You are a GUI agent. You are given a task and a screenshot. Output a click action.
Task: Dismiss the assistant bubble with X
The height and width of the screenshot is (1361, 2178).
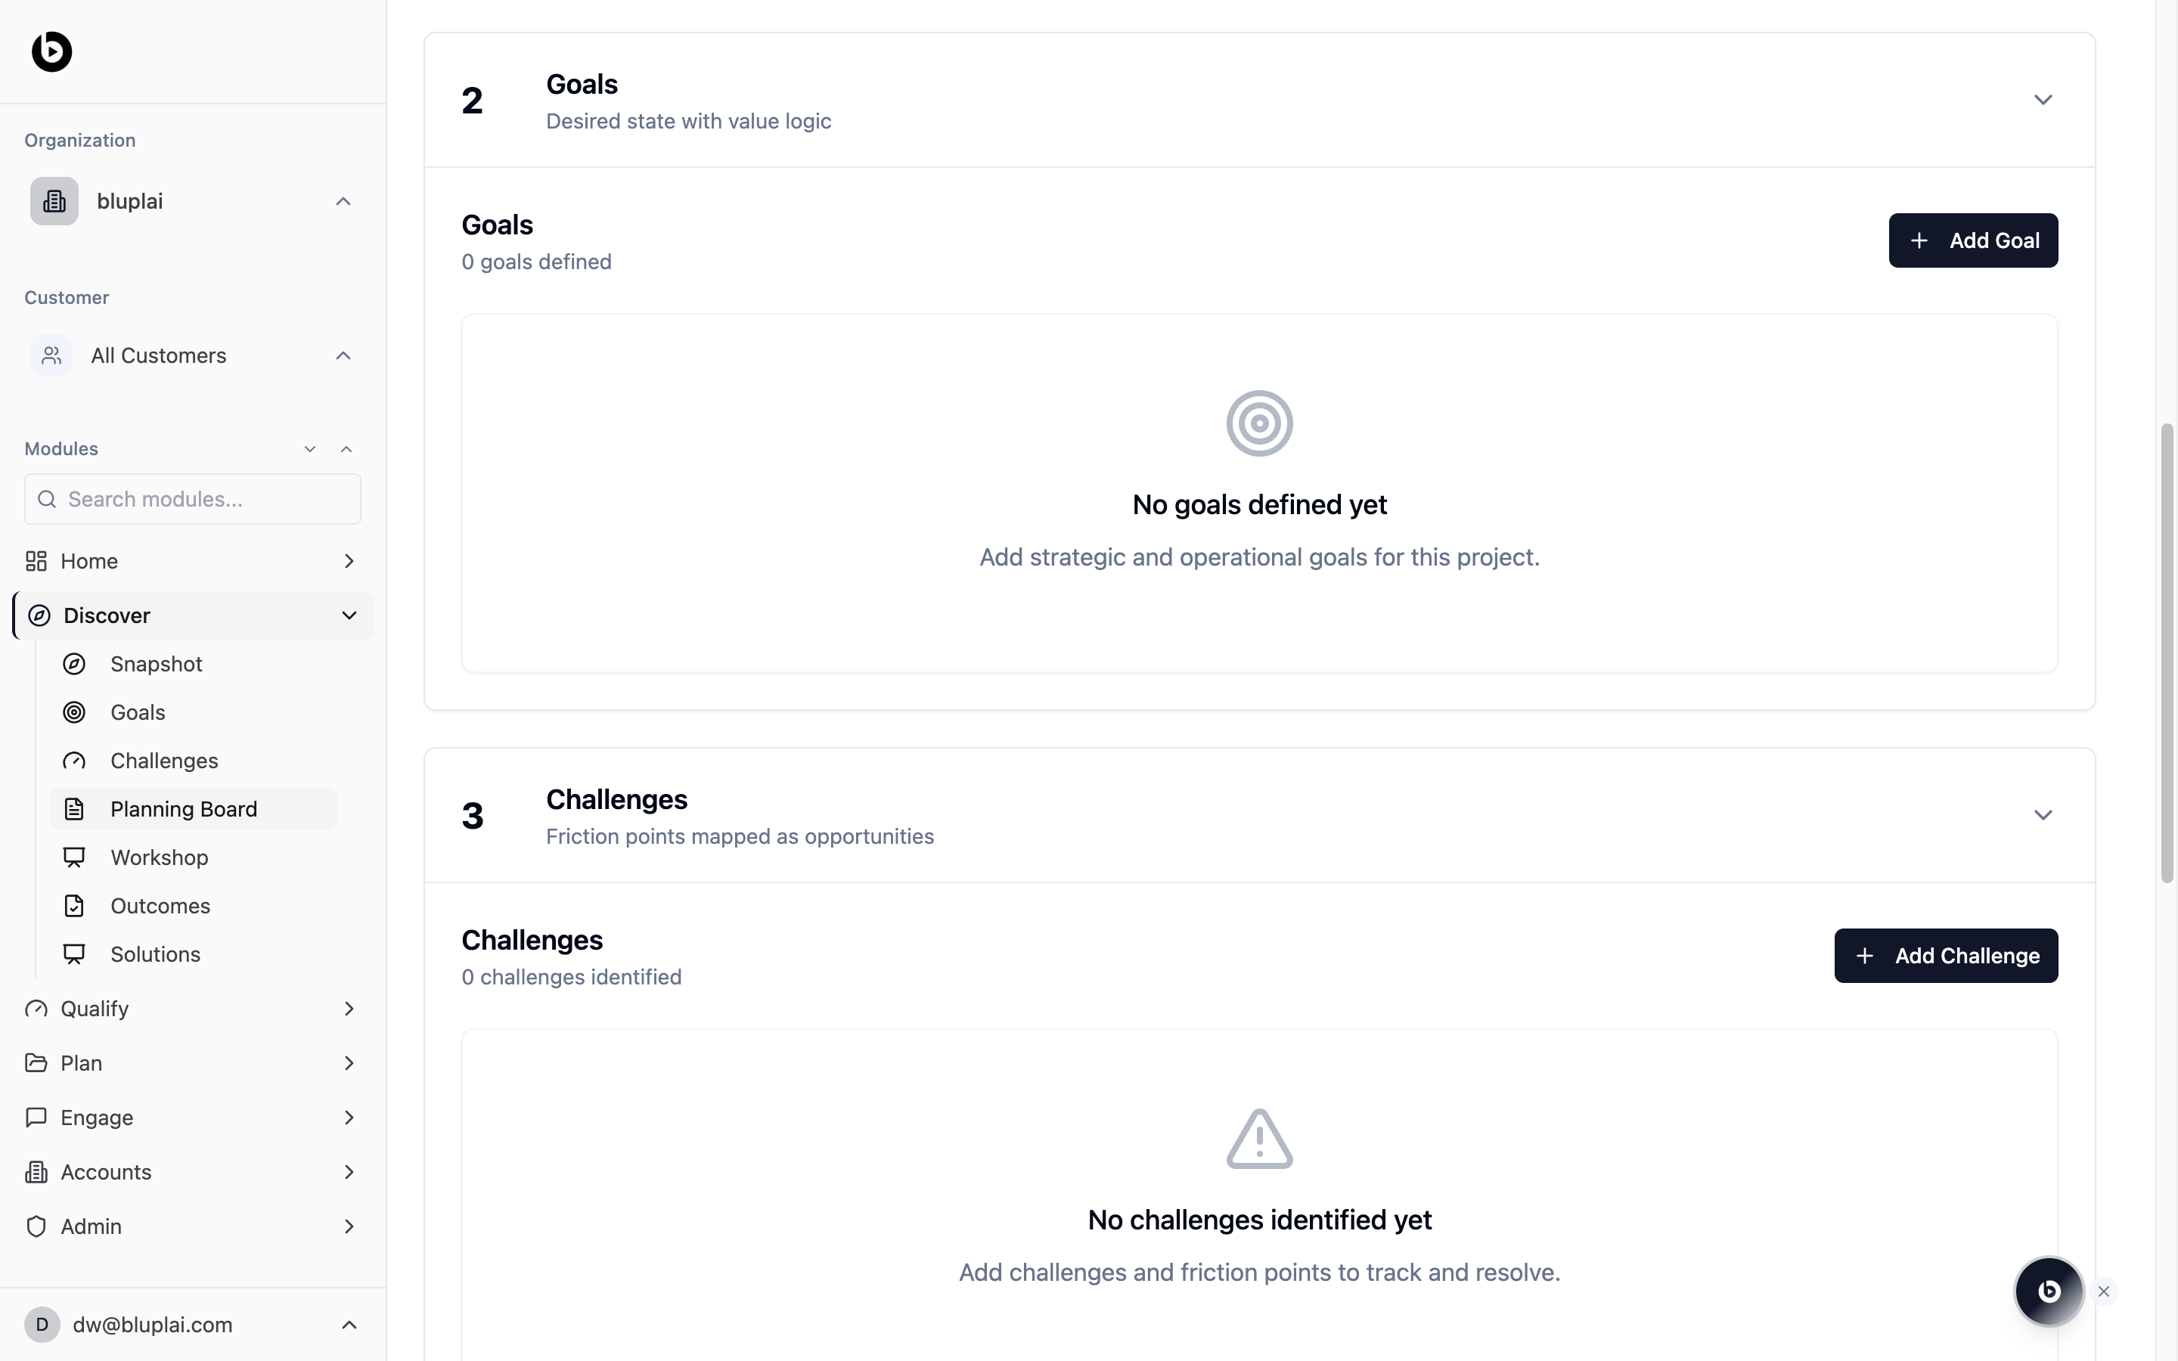tap(2103, 1291)
